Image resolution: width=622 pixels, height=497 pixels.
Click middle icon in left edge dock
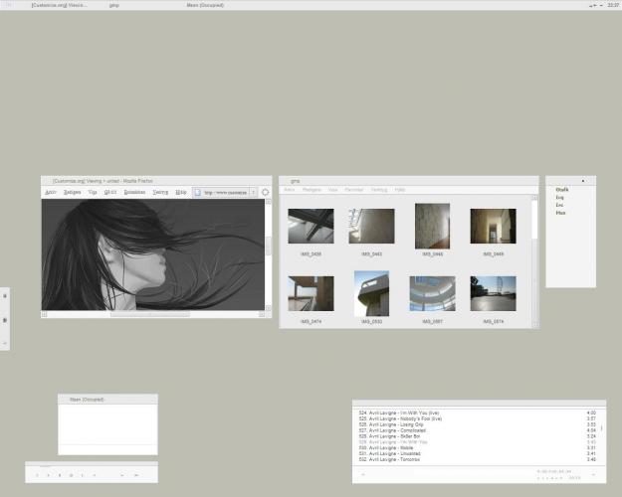(x=5, y=319)
